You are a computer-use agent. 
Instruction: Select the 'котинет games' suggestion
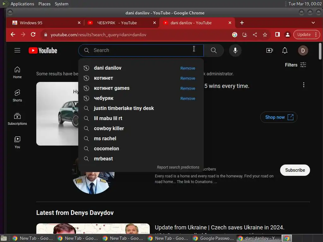[141, 88]
